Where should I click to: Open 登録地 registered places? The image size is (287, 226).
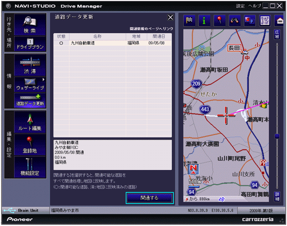30,145
